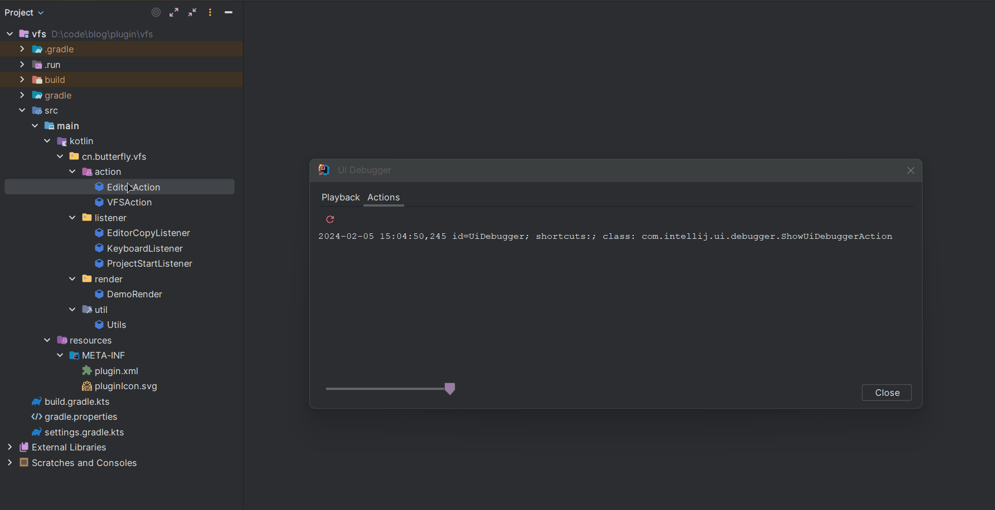This screenshot has height=510, width=995.
Task: Switch to the Playback tab
Action: click(341, 197)
